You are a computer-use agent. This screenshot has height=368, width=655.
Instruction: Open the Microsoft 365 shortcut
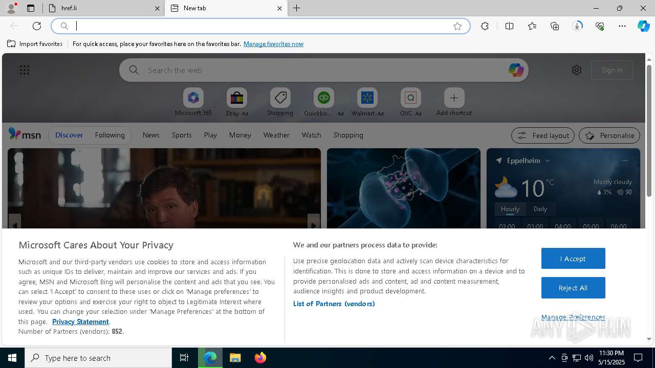(x=193, y=102)
